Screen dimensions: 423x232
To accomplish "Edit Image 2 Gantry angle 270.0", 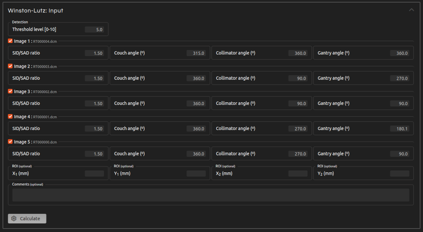I will click(x=400, y=78).
